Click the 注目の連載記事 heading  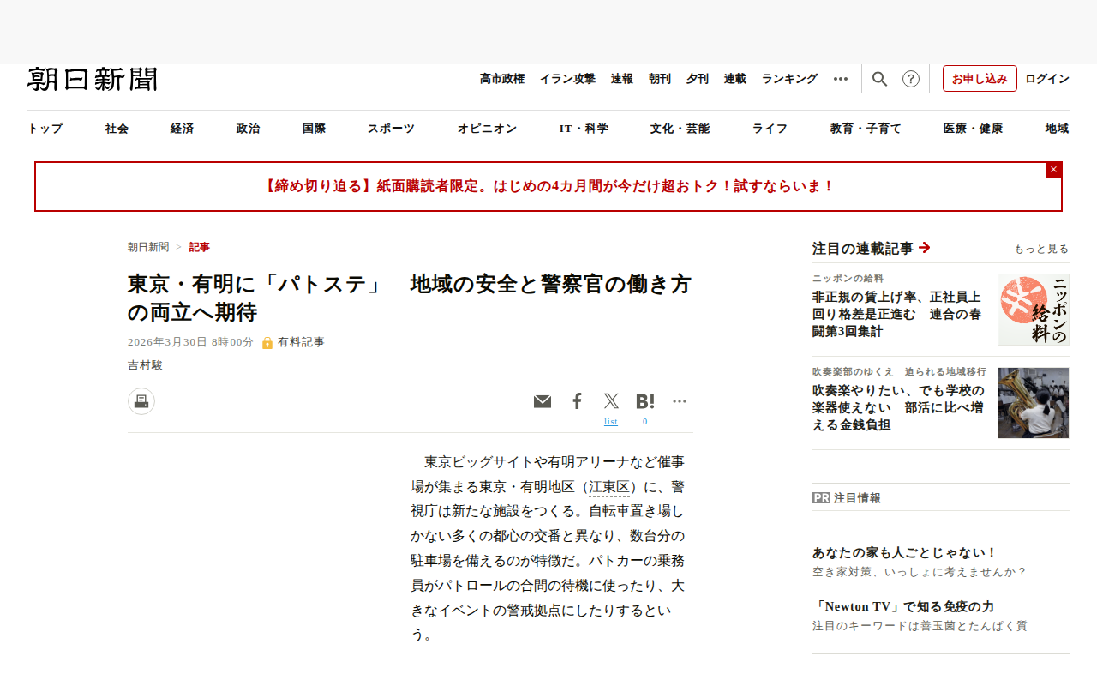[x=863, y=249]
